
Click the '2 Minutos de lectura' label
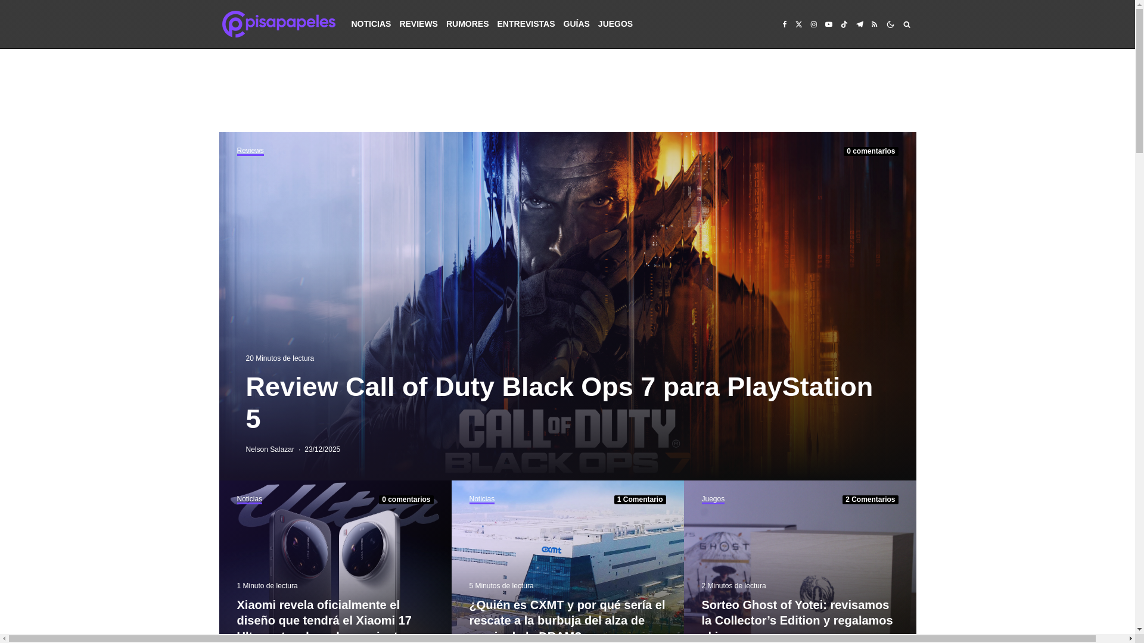point(733,586)
